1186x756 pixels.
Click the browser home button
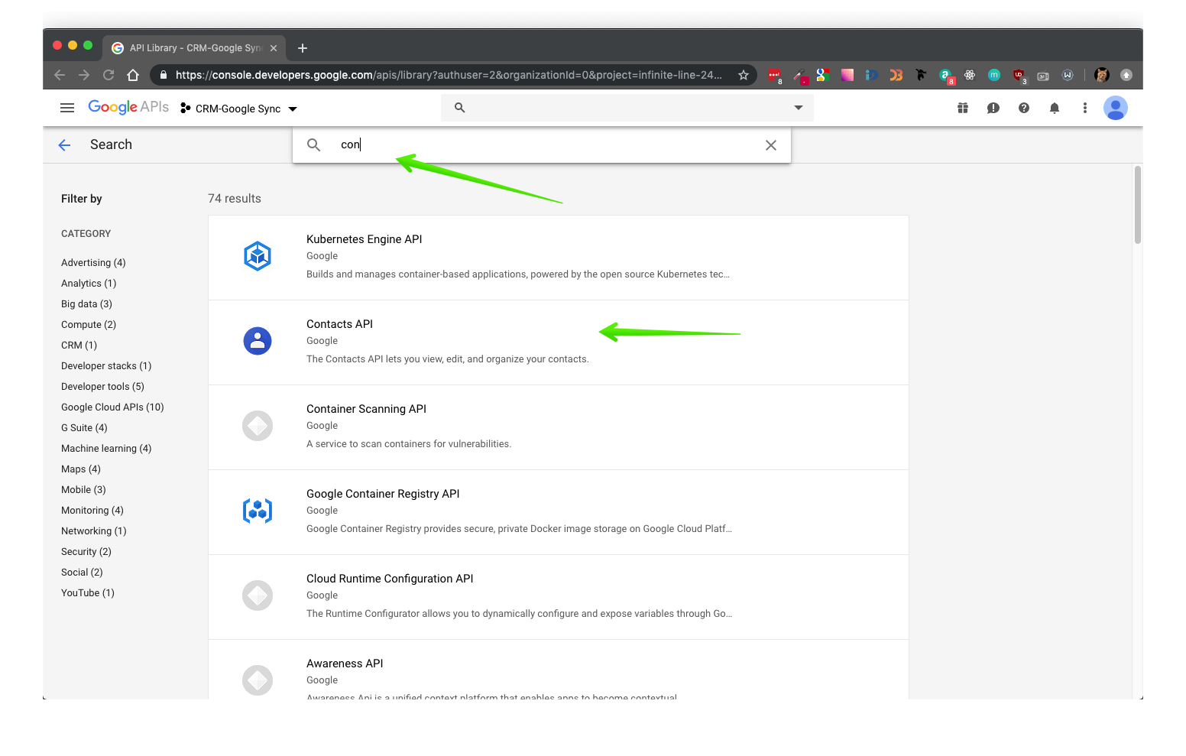[133, 75]
